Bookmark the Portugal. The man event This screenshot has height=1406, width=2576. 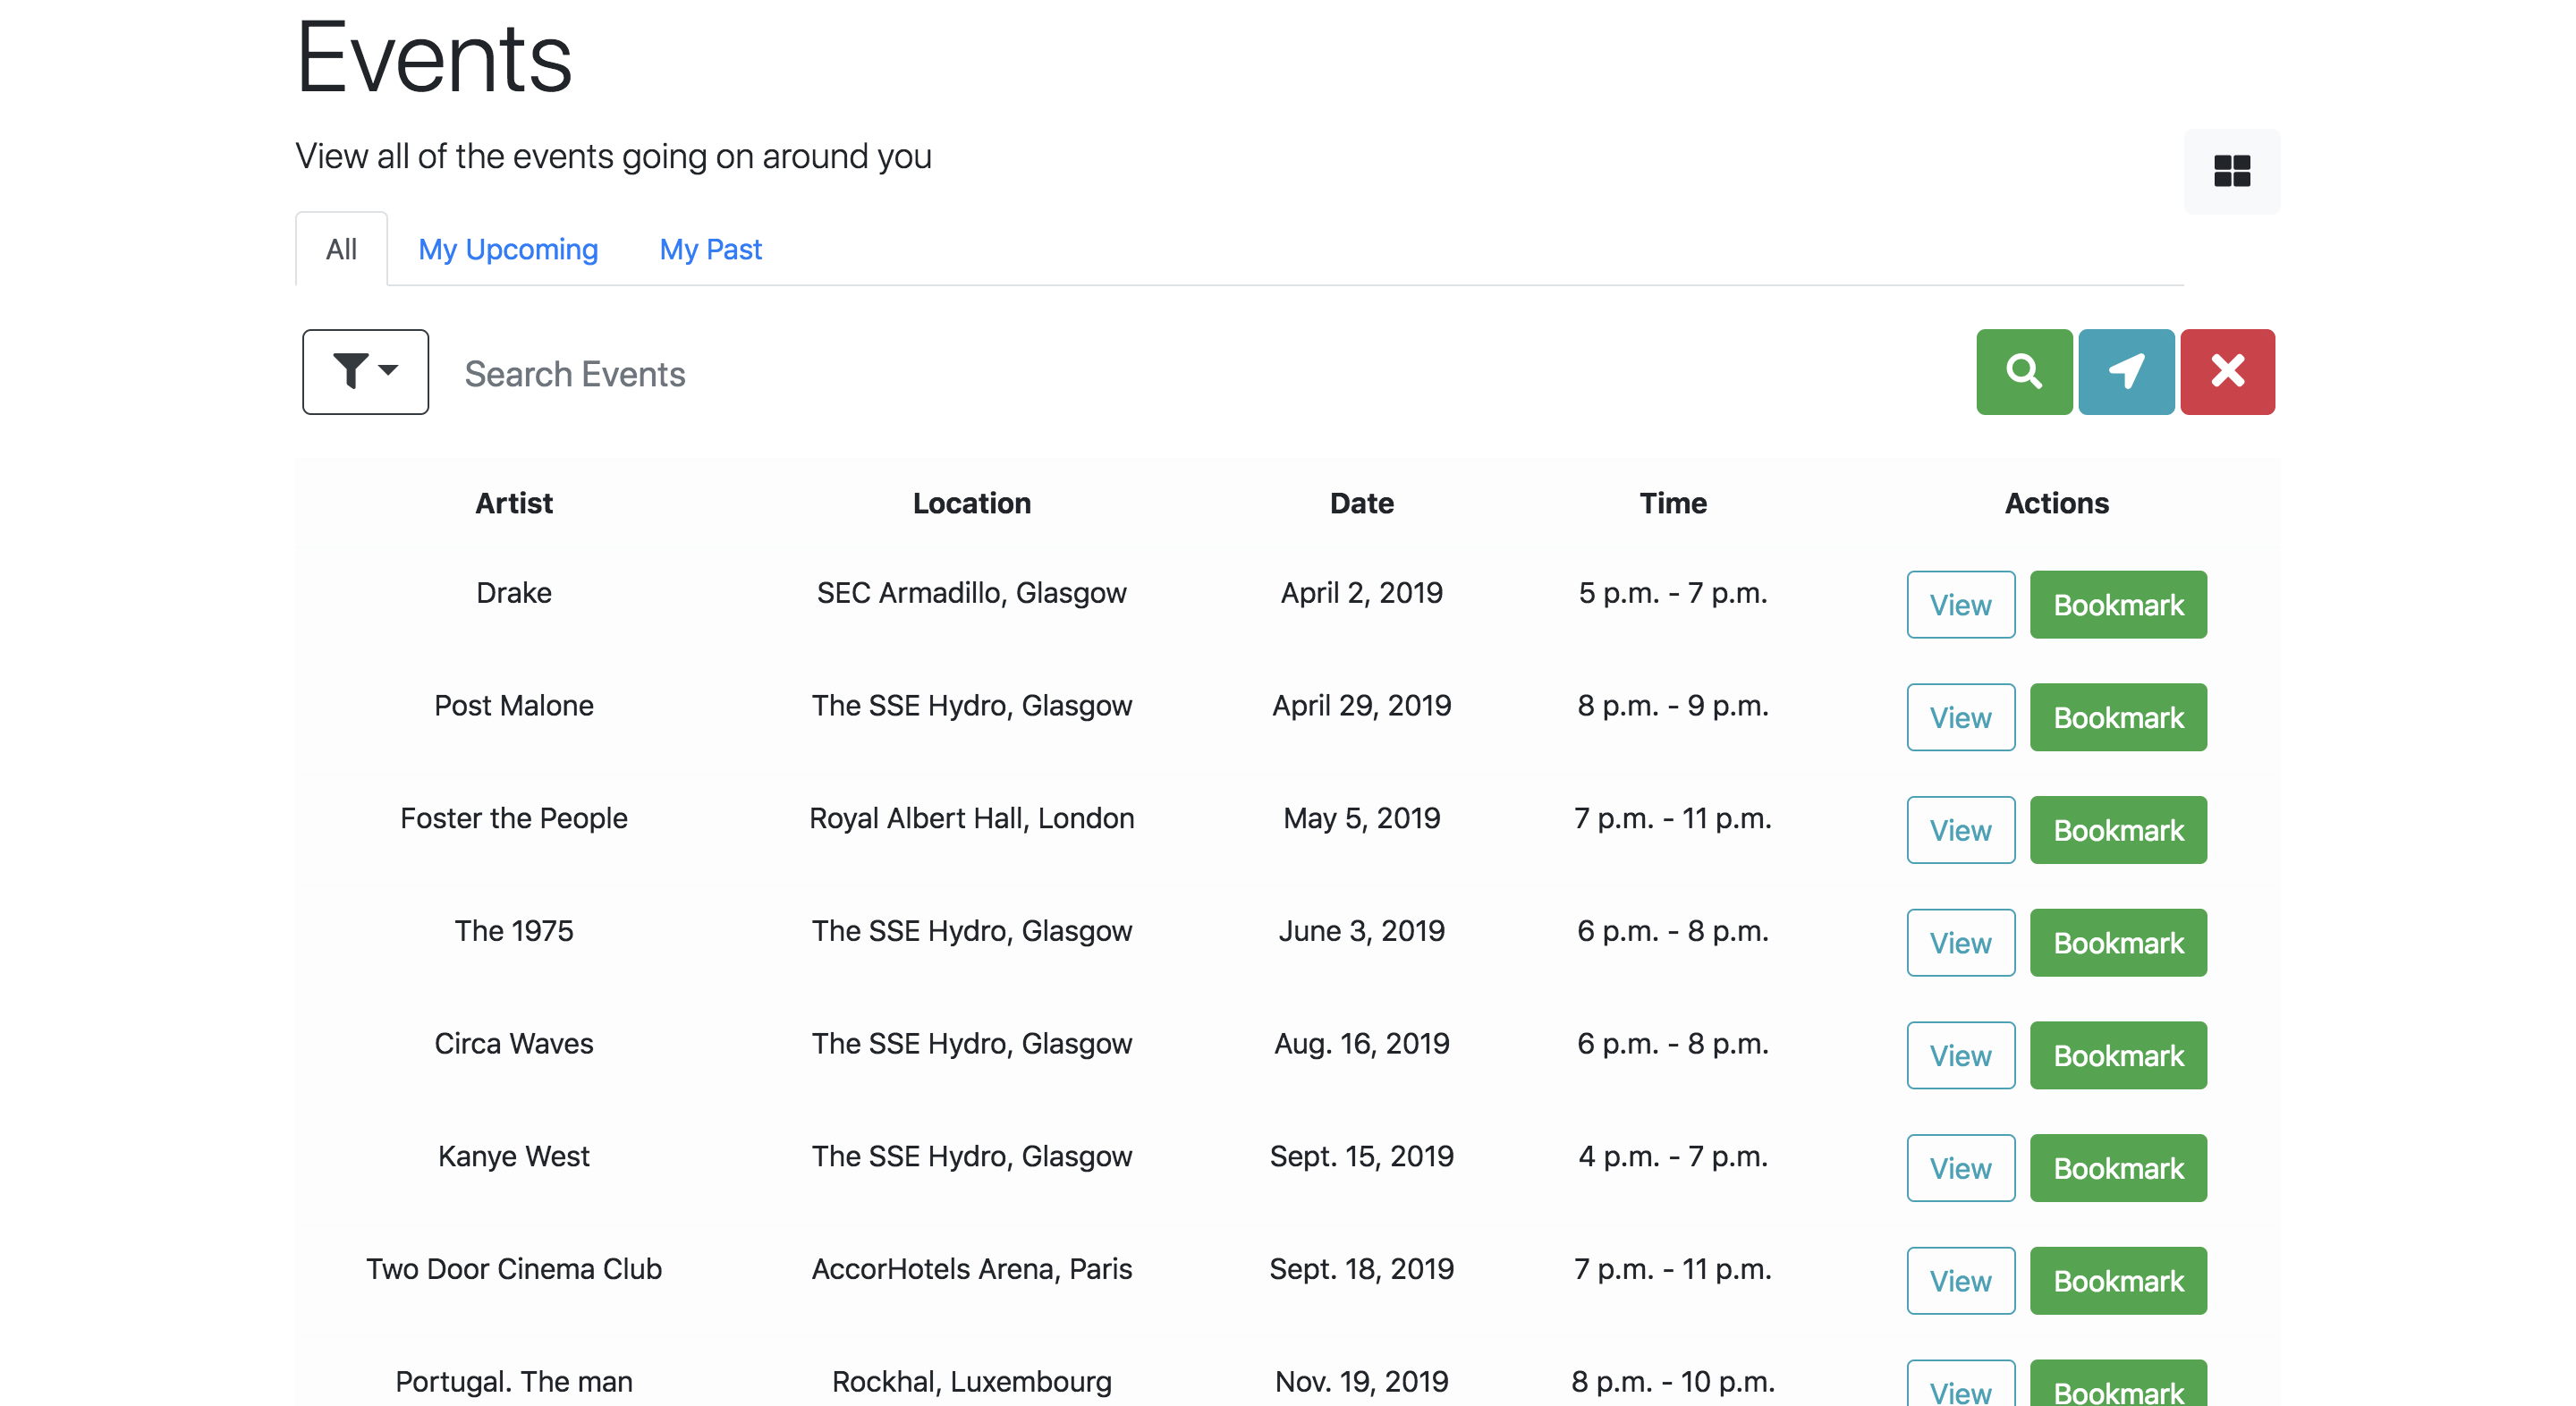coord(2117,1388)
